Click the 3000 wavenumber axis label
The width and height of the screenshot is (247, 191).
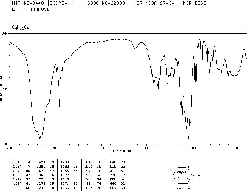[56, 148]
